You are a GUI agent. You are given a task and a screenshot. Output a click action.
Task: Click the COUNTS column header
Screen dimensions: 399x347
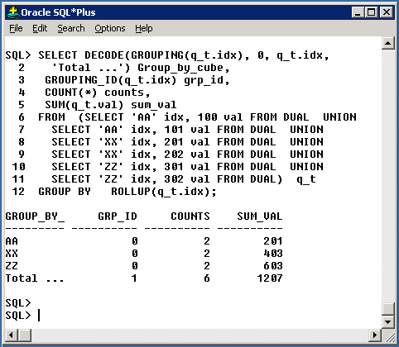tap(190, 216)
